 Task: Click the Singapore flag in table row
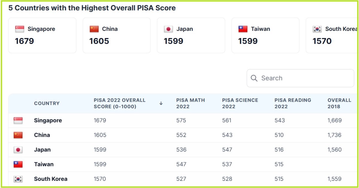[18, 121]
